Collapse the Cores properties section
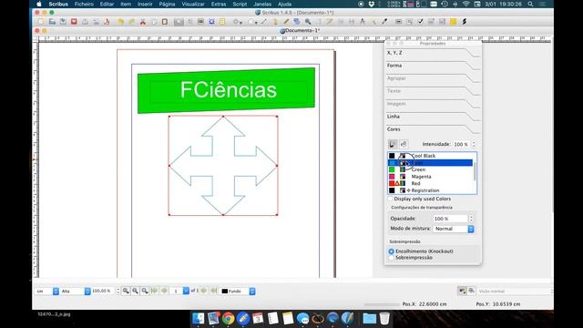 click(433, 129)
